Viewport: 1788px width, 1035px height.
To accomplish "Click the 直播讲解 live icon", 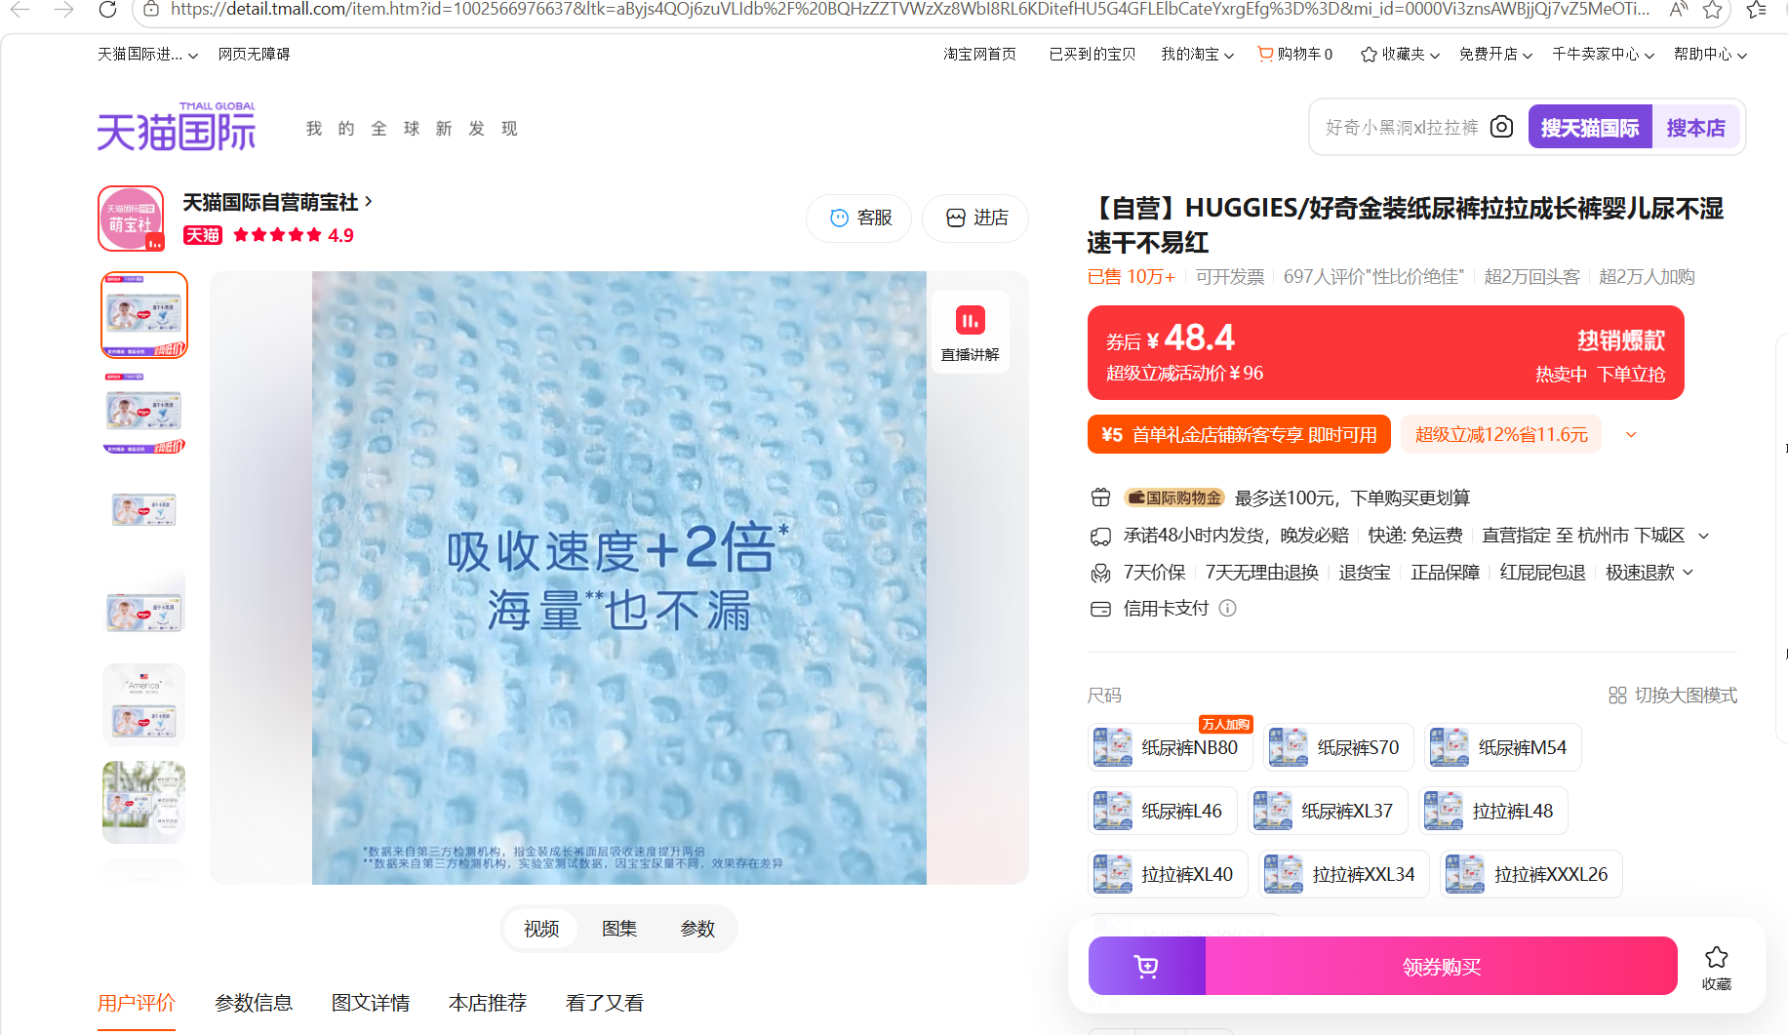I will pyautogui.click(x=970, y=333).
